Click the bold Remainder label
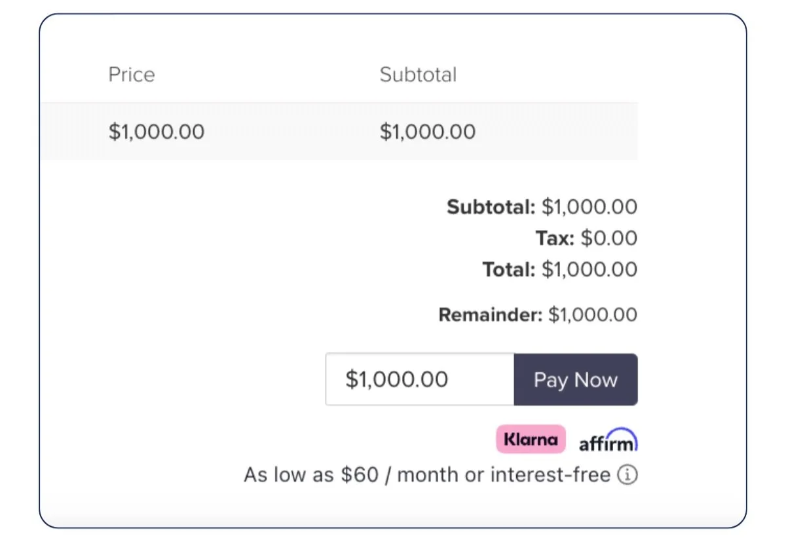Viewport: 786px width, 538px height. [x=491, y=315]
